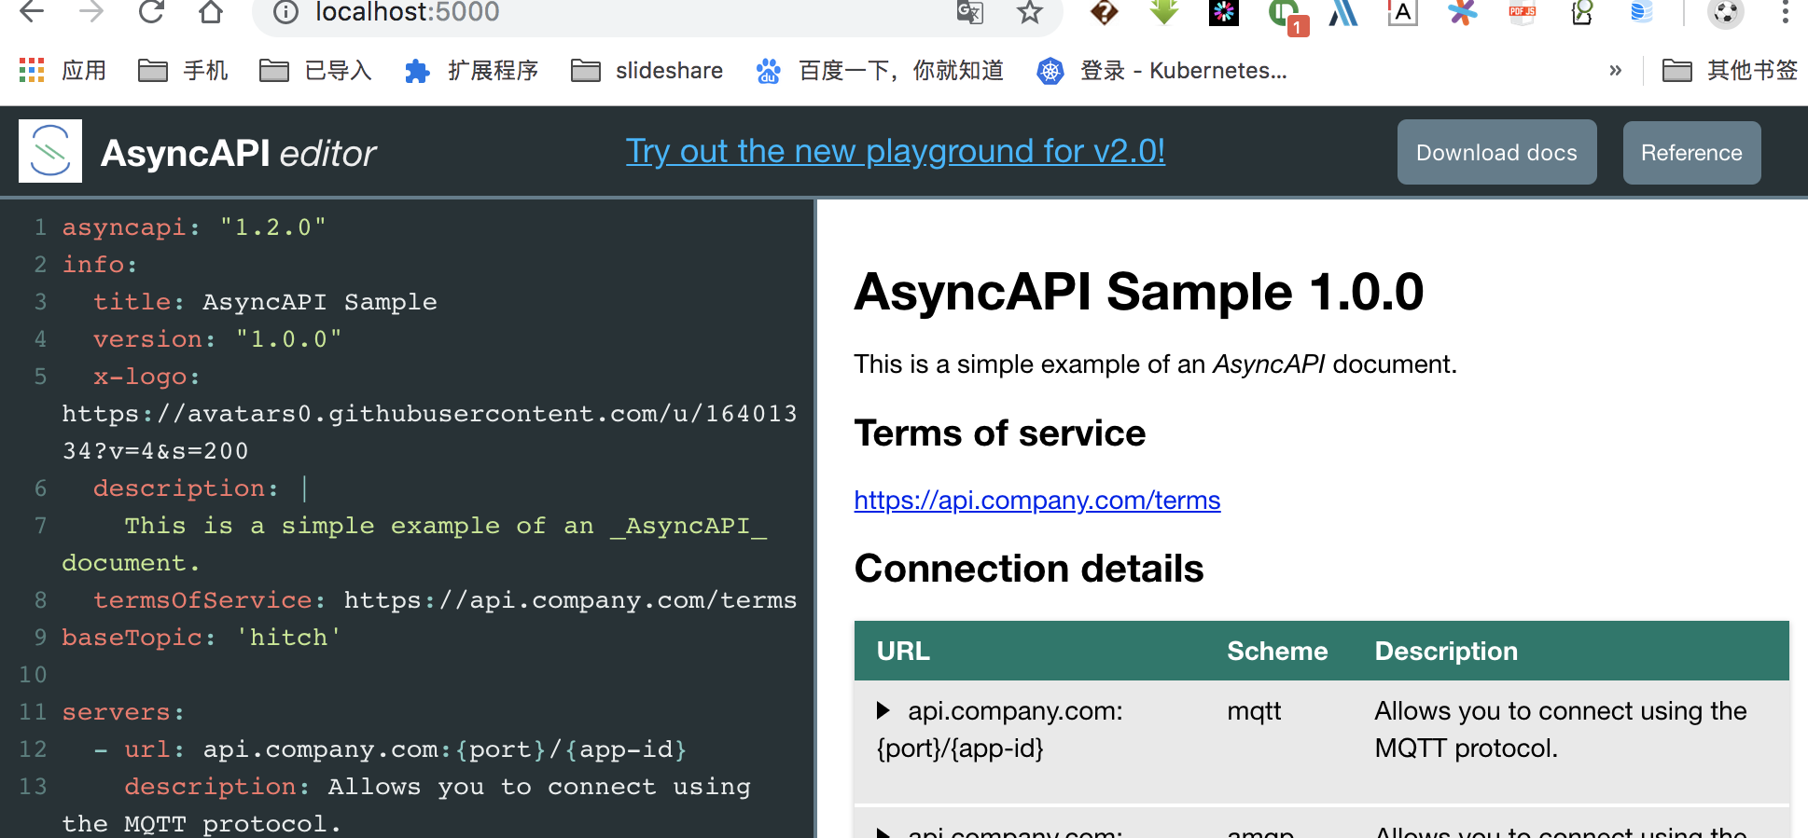Image resolution: width=1808 pixels, height=838 pixels.
Task: Open the 百度一下 paw bookmark
Action: click(x=879, y=71)
